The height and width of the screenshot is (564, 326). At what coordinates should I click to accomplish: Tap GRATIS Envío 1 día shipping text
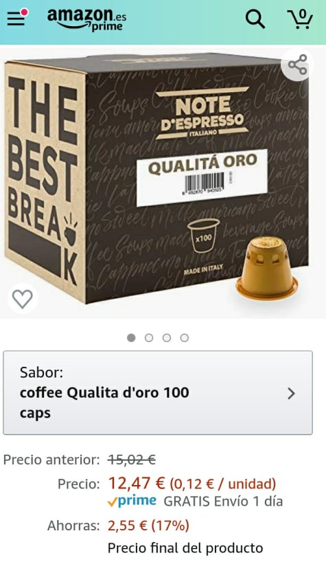tap(223, 501)
